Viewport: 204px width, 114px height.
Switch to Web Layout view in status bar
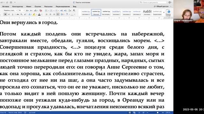[x=134, y=113]
